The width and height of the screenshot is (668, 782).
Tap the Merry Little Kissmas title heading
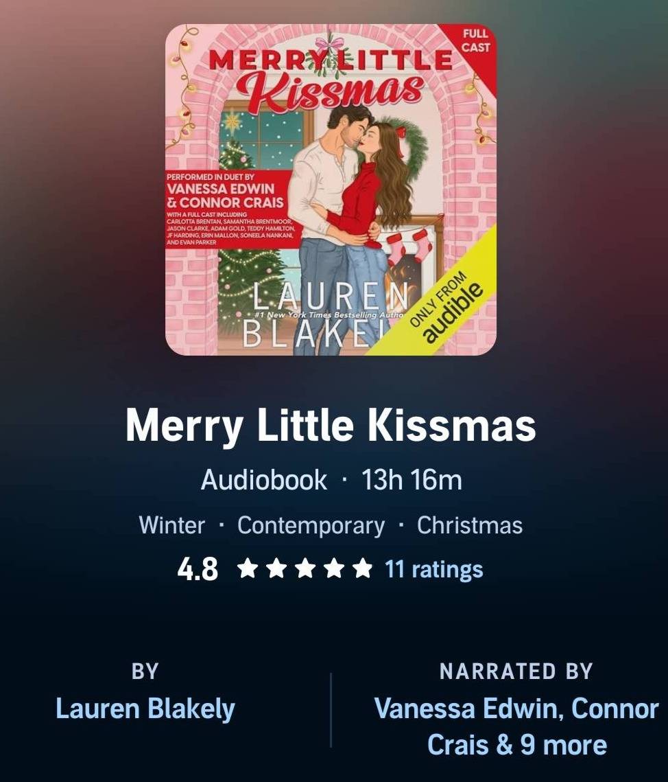click(331, 426)
